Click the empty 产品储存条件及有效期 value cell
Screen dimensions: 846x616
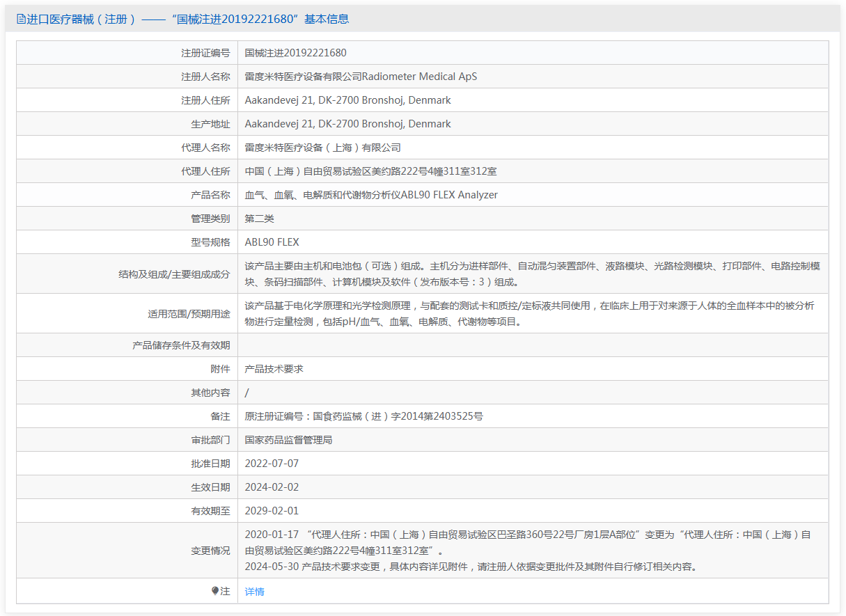coord(533,345)
